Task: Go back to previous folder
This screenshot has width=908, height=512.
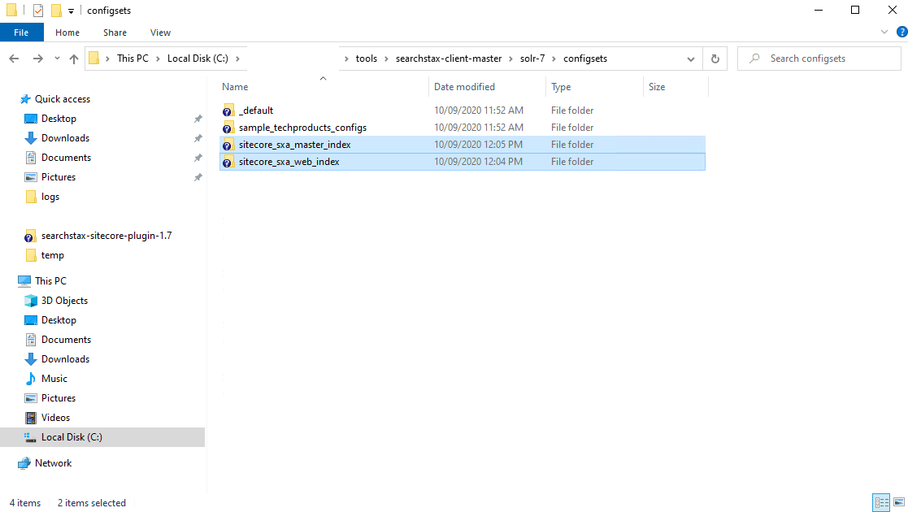Action: click(14, 59)
